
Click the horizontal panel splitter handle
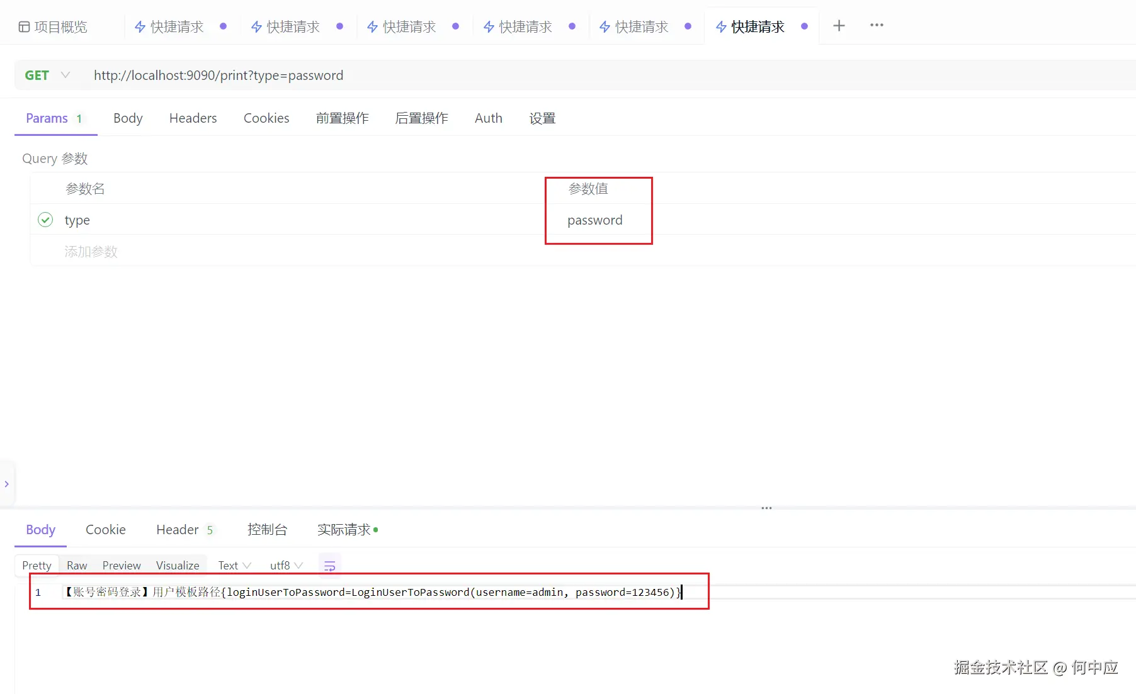click(766, 508)
